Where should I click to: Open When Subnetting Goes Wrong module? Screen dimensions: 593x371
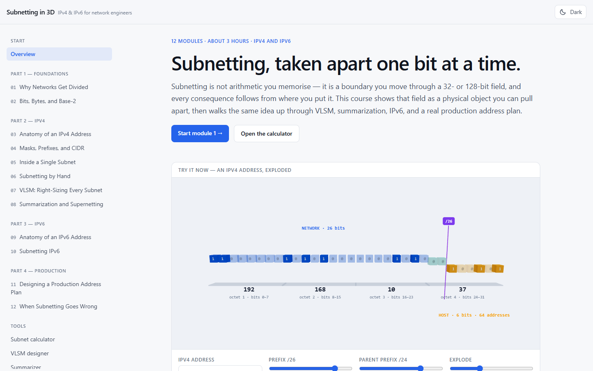59,306
